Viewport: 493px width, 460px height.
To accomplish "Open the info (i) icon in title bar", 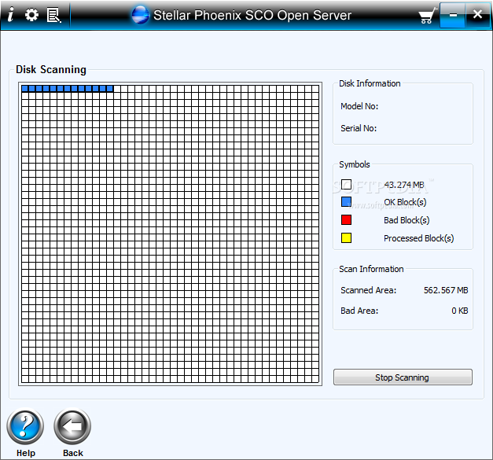I will [10, 14].
